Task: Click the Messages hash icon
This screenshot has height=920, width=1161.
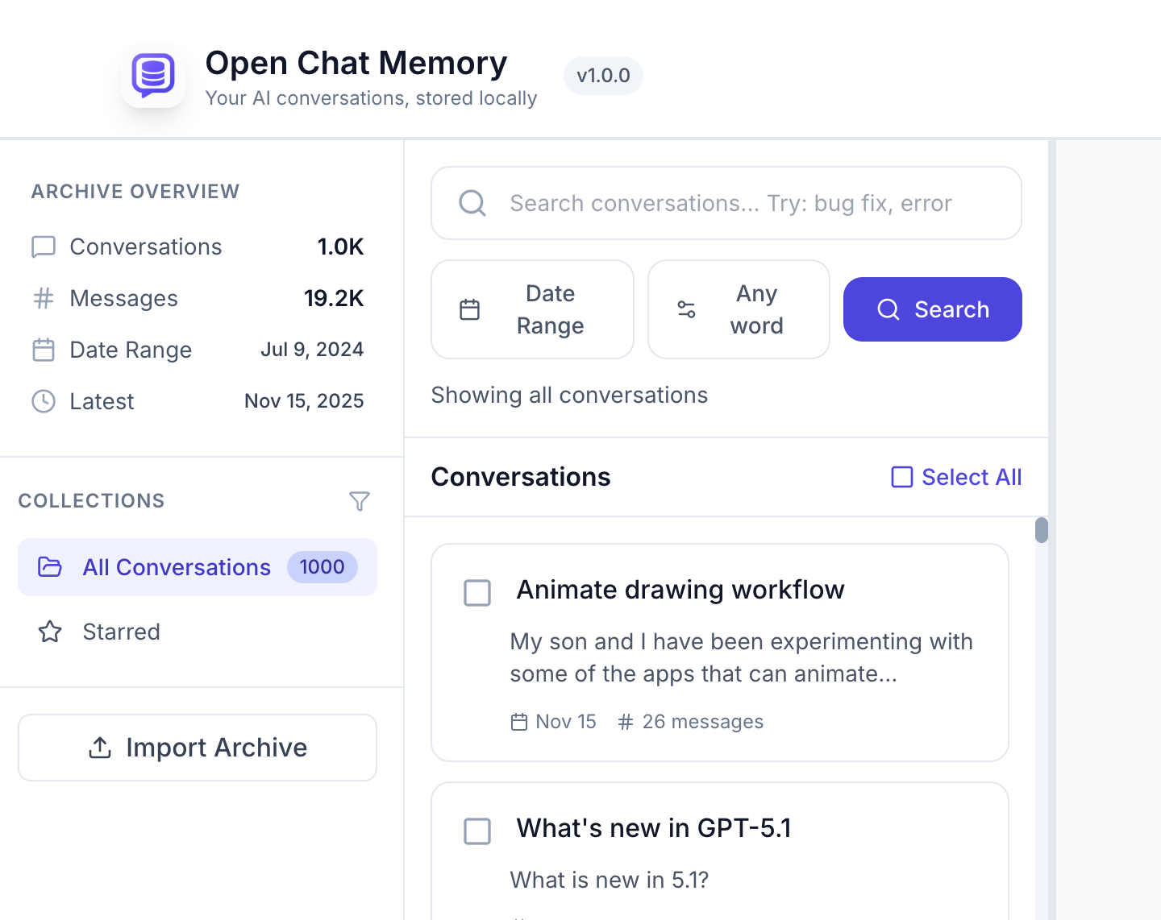Action: pyautogui.click(x=43, y=298)
